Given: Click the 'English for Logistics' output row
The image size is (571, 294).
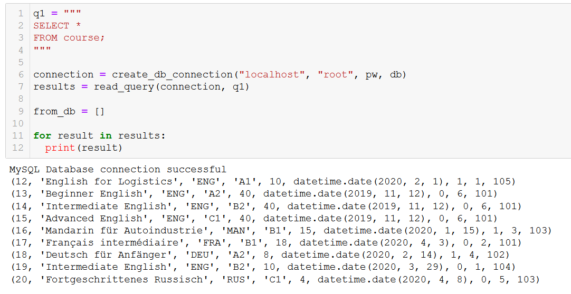Looking at the screenshot, I should click(x=262, y=182).
